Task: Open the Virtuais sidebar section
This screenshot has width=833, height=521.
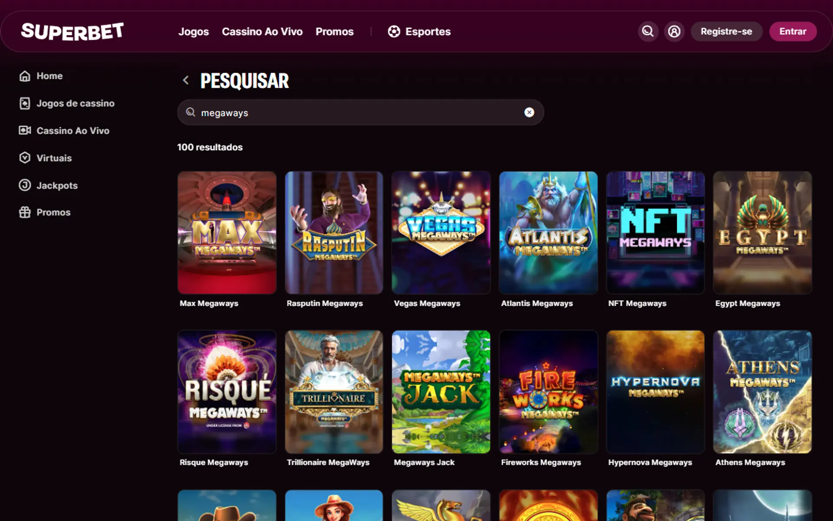Action: (54, 158)
